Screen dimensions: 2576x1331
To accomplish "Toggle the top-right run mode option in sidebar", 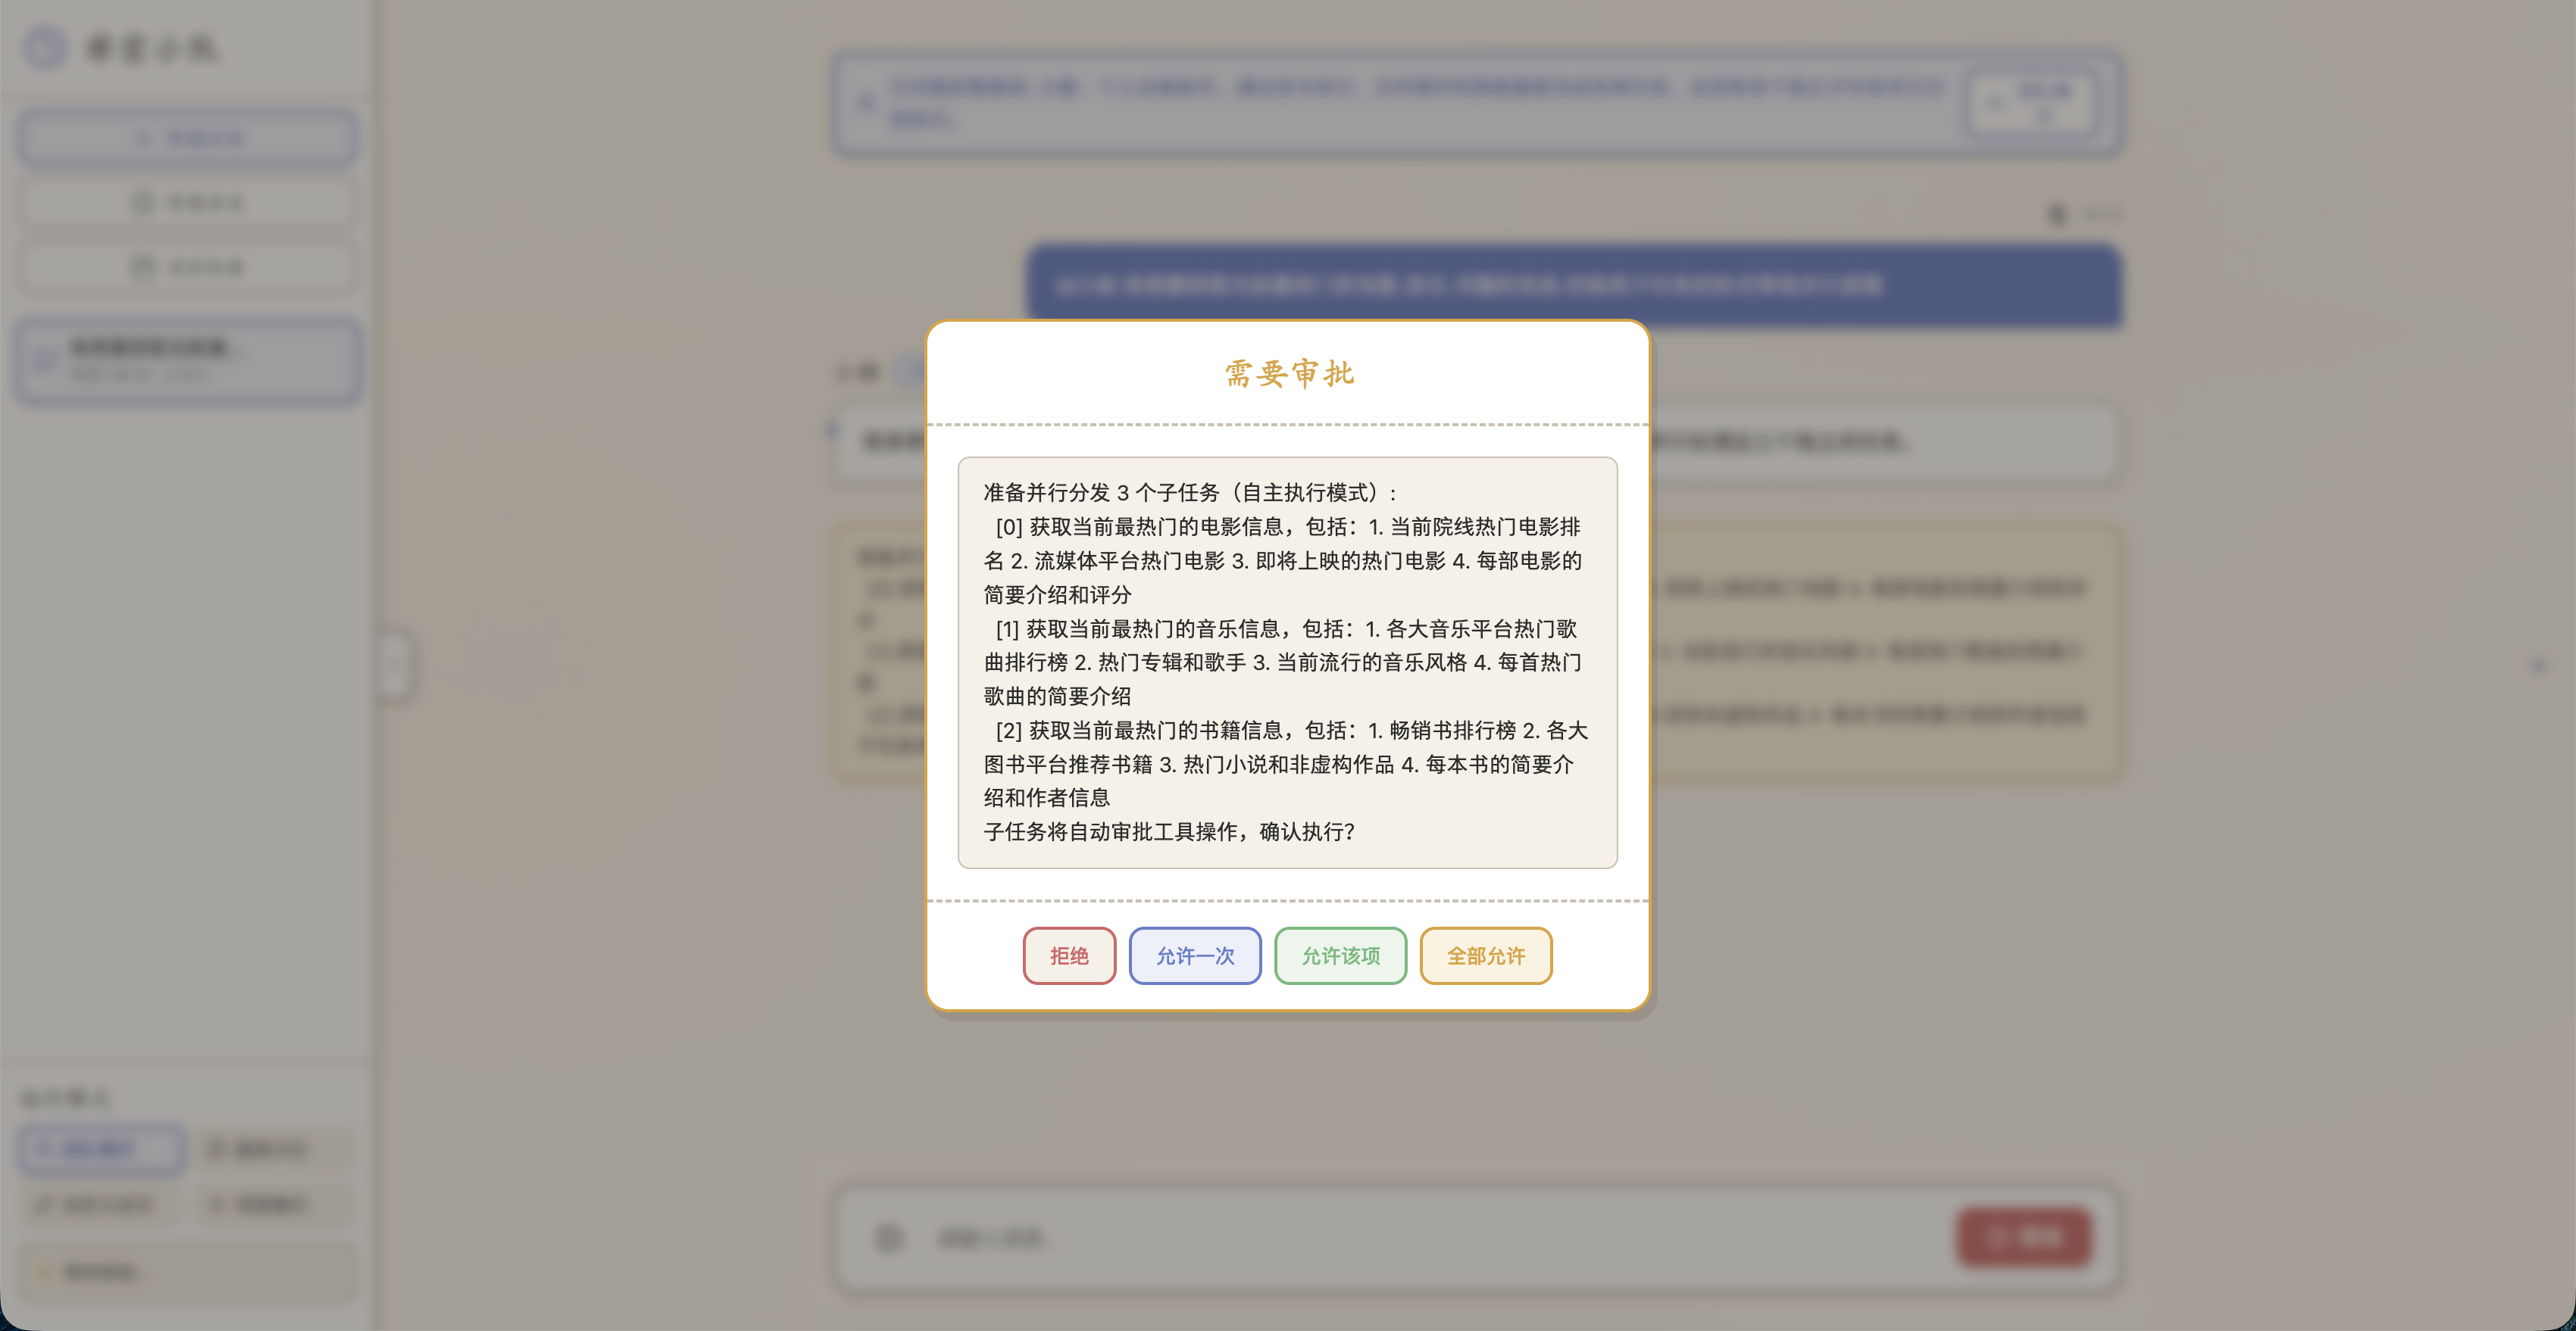I will (x=272, y=1148).
